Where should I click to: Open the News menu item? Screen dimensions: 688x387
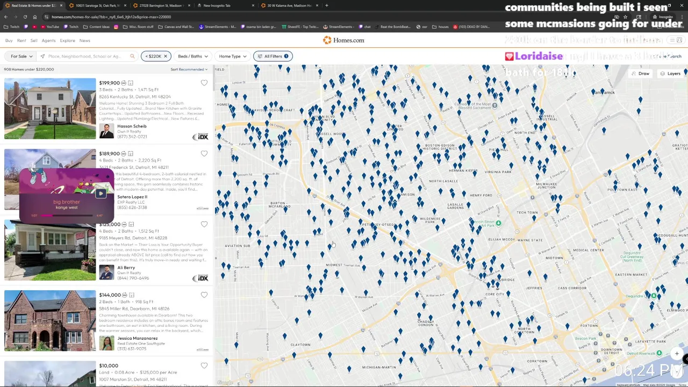coord(85,40)
